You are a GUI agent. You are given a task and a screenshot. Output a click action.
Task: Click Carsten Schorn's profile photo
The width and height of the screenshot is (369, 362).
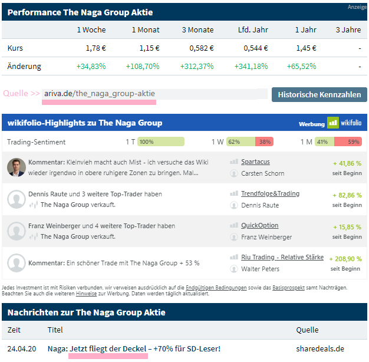pyautogui.click(x=17, y=167)
